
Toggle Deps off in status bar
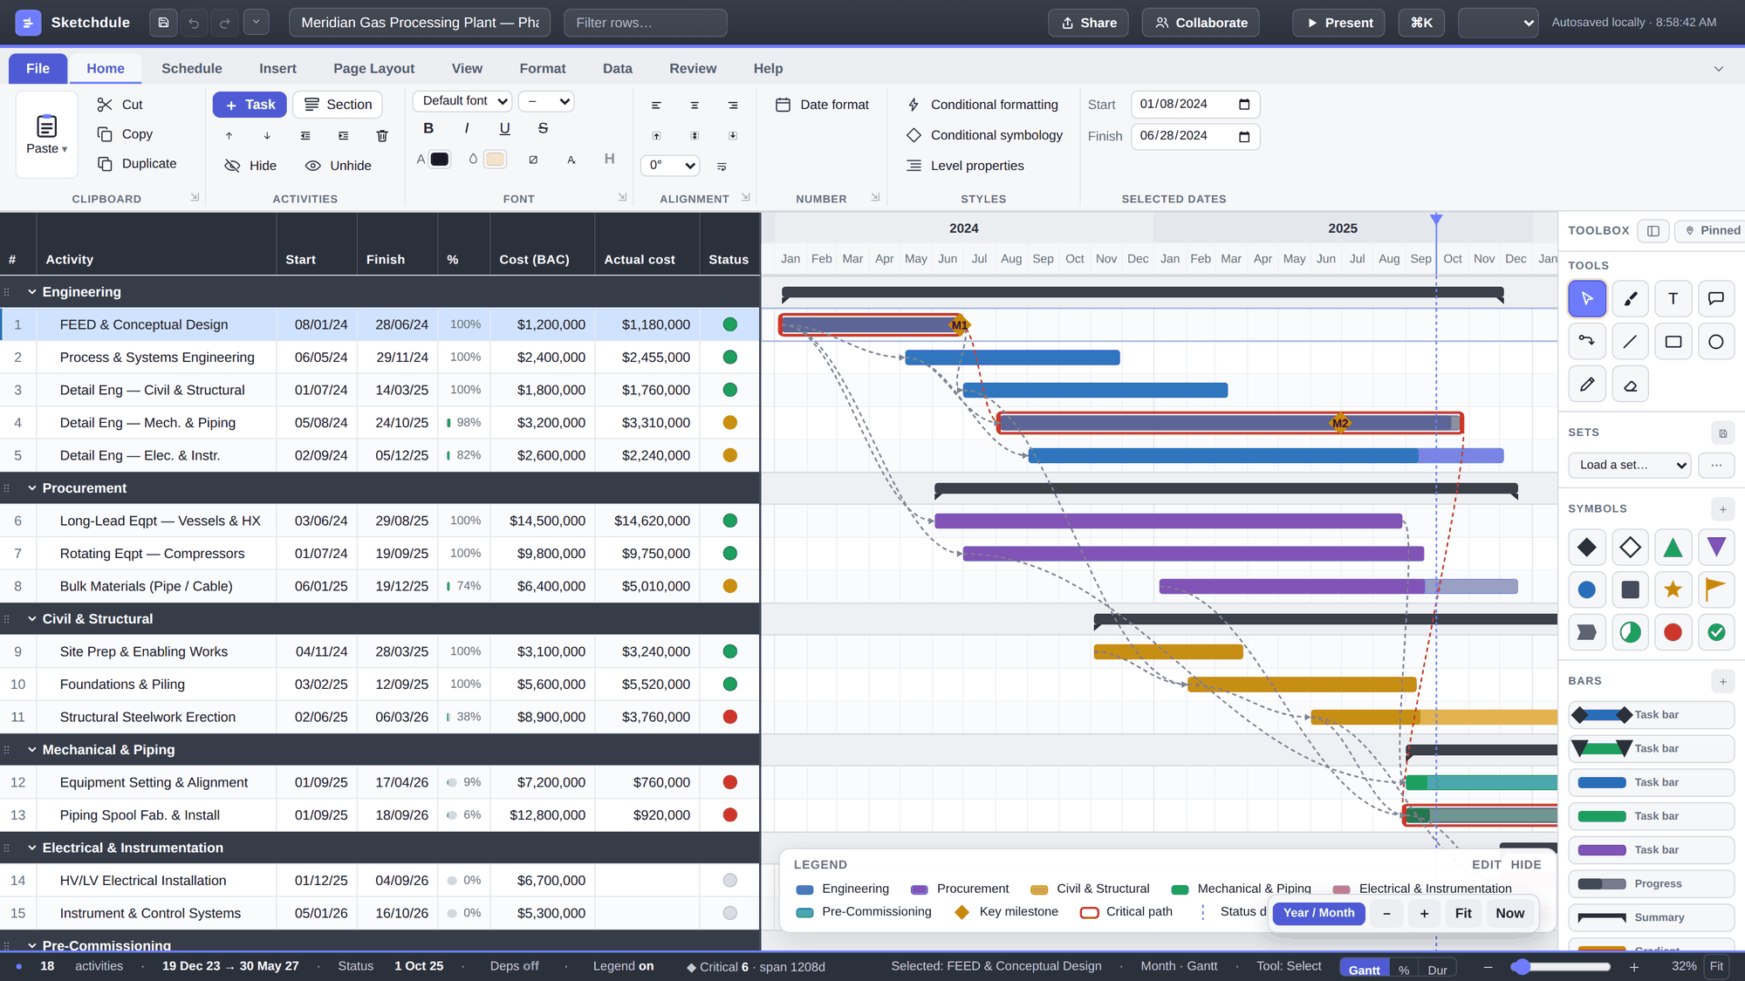tap(514, 966)
